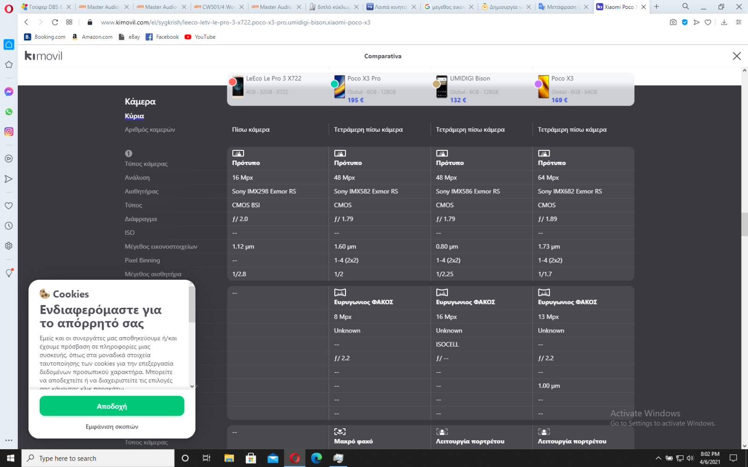The image size is (748, 467).
Task: Open Player icon in Opera sidebar
Action: [x=8, y=159]
